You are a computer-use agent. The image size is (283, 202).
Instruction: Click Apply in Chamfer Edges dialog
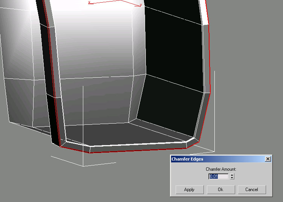190,190
